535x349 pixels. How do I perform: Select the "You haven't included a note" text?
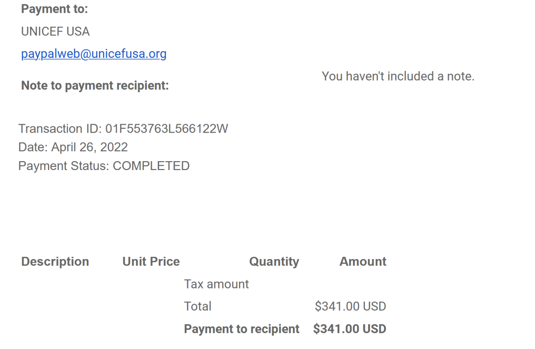[x=398, y=76]
